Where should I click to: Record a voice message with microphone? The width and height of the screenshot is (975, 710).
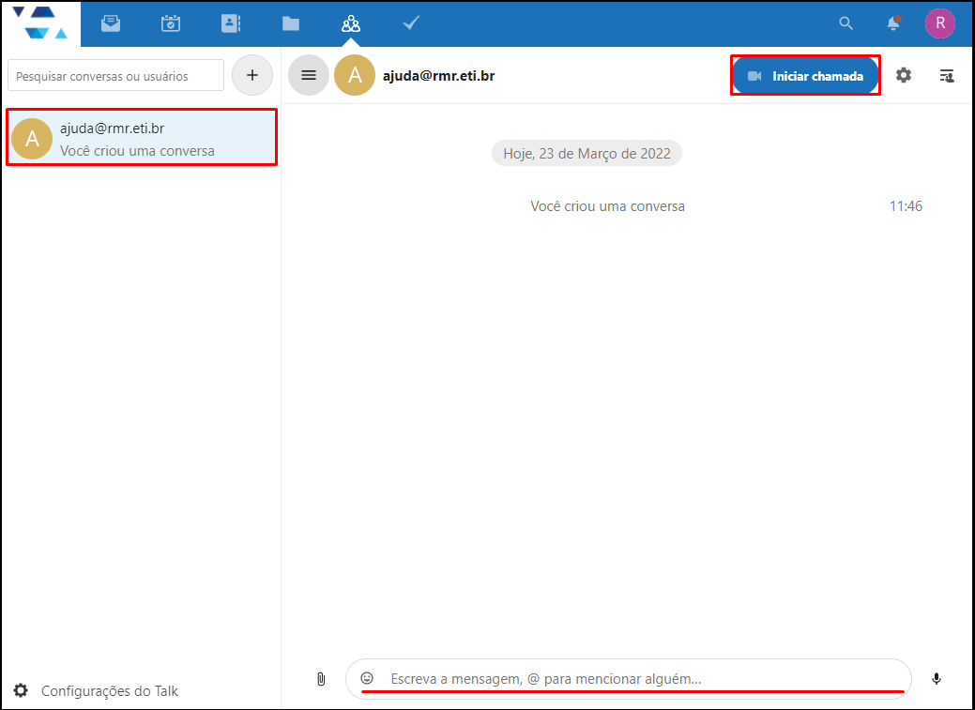coord(937,678)
